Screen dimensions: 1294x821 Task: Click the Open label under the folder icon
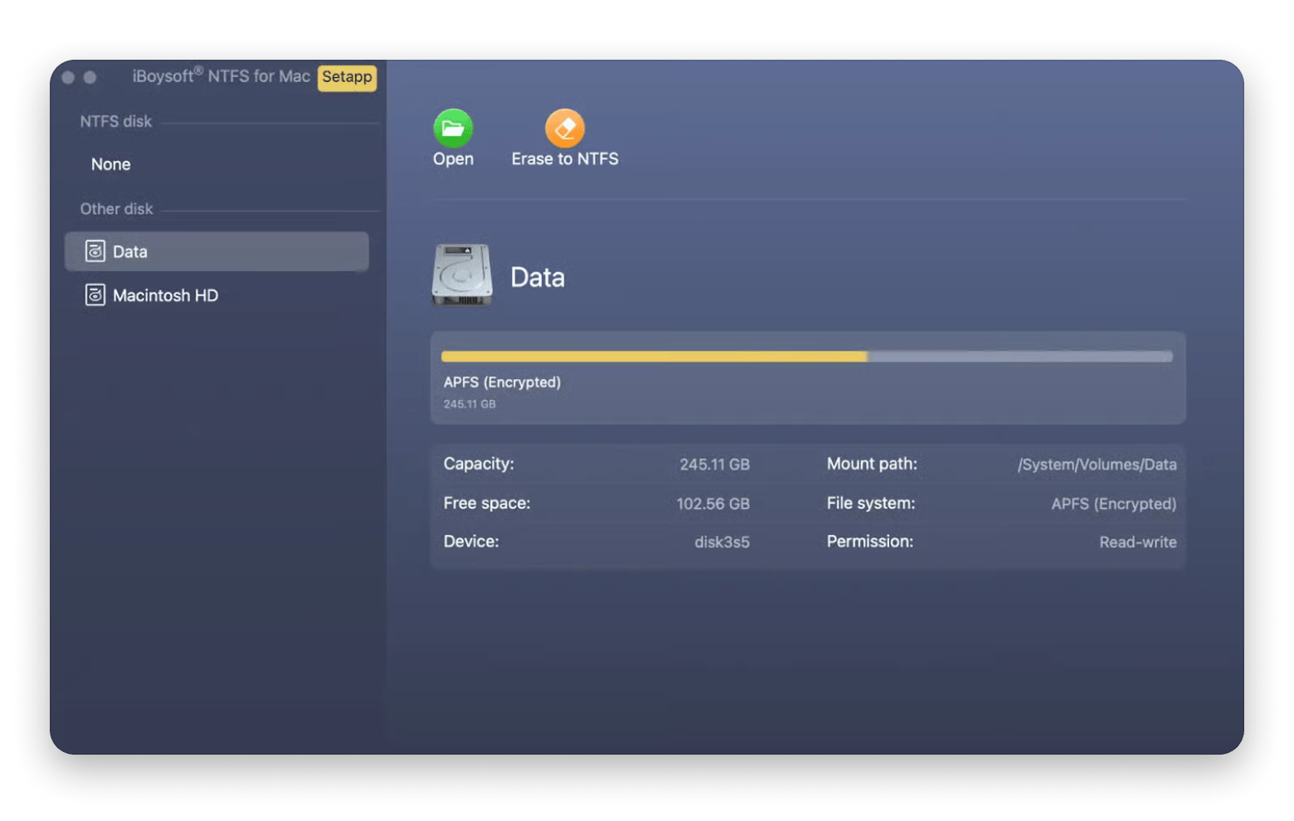453,159
